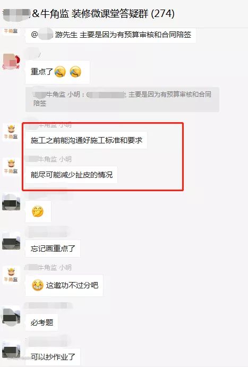Select the message 可以抄作业了
This screenshot has width=248, height=367.
(x=53, y=357)
